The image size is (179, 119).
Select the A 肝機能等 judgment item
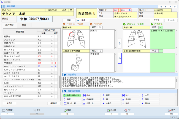pos(91,99)
